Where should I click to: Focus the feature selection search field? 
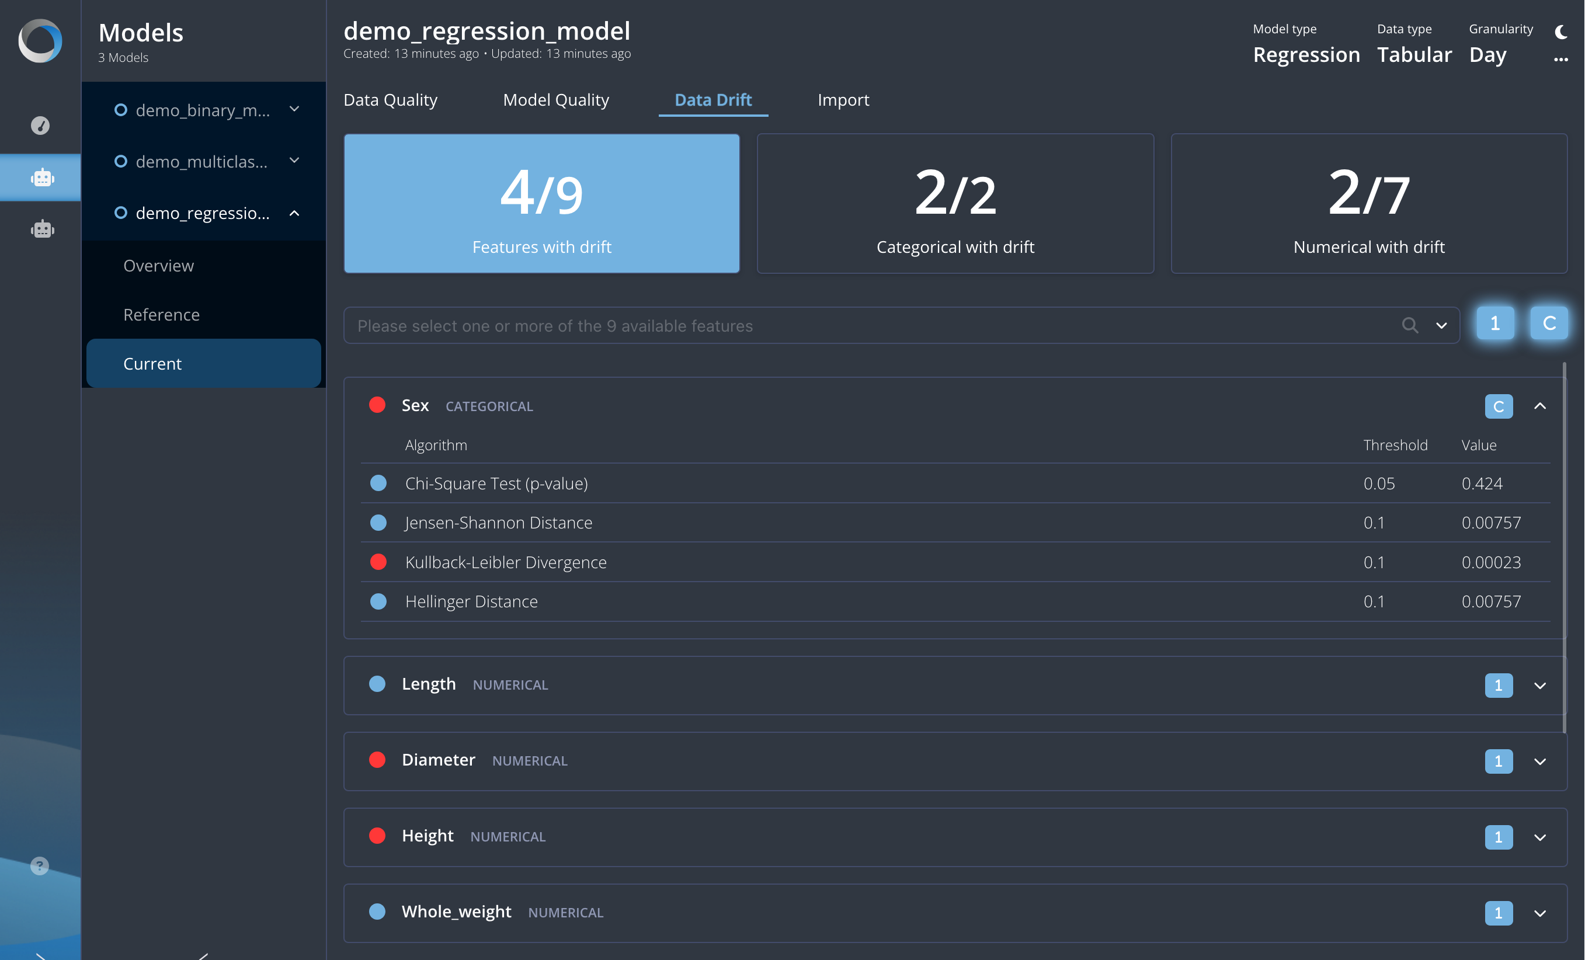(x=901, y=325)
